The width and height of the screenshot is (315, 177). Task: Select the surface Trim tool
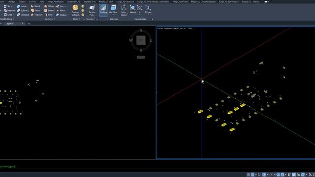click(x=60, y=6)
